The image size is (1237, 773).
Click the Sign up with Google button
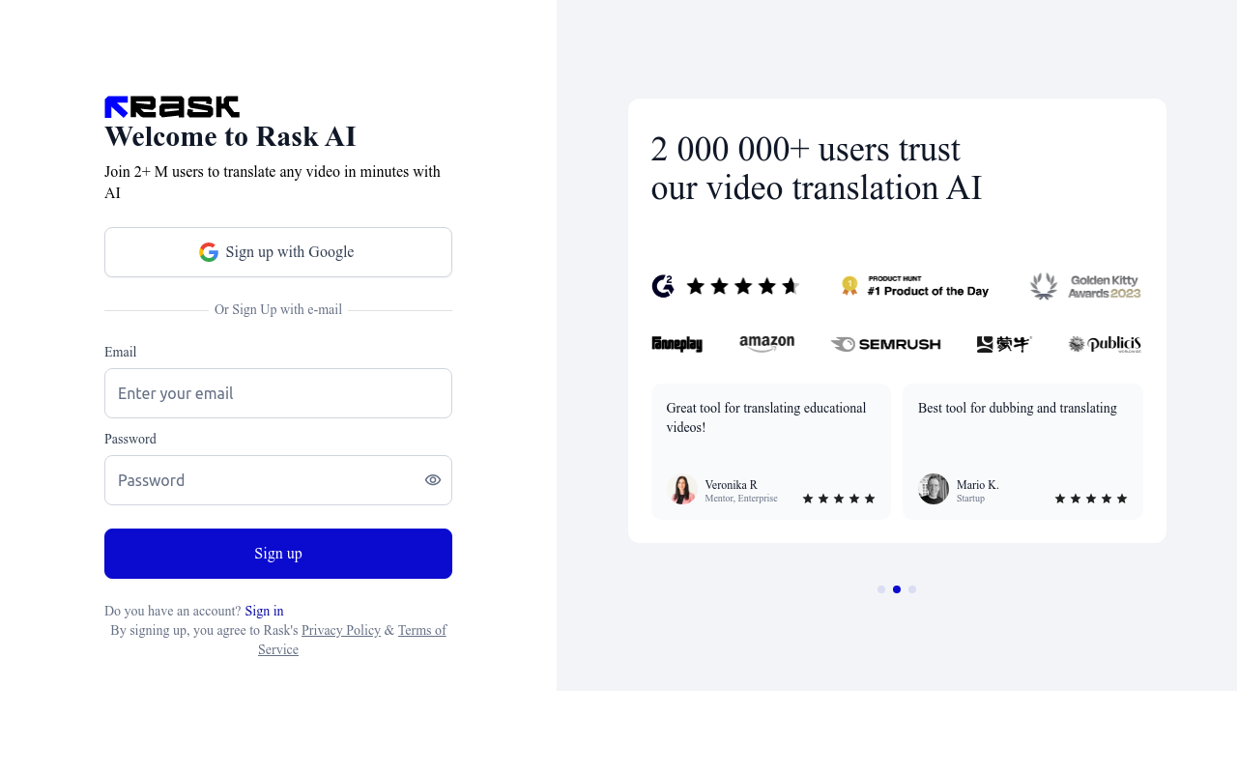[278, 252]
